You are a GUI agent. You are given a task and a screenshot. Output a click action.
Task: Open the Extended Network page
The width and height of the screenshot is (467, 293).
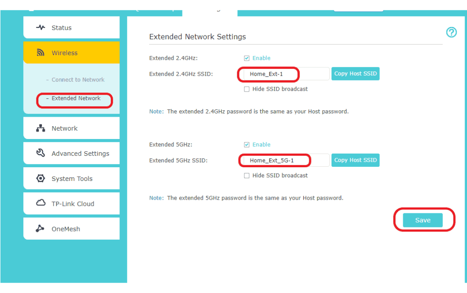[x=75, y=98]
